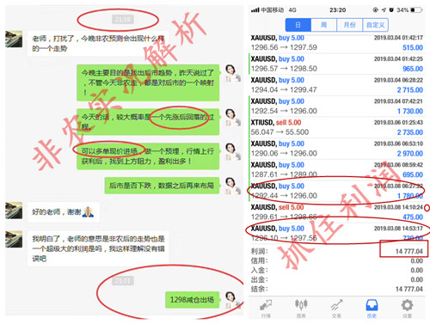This screenshot has width=430, height=324.
Task: Tap the '1298减仓出场' chat message bubble
Action: click(192, 300)
